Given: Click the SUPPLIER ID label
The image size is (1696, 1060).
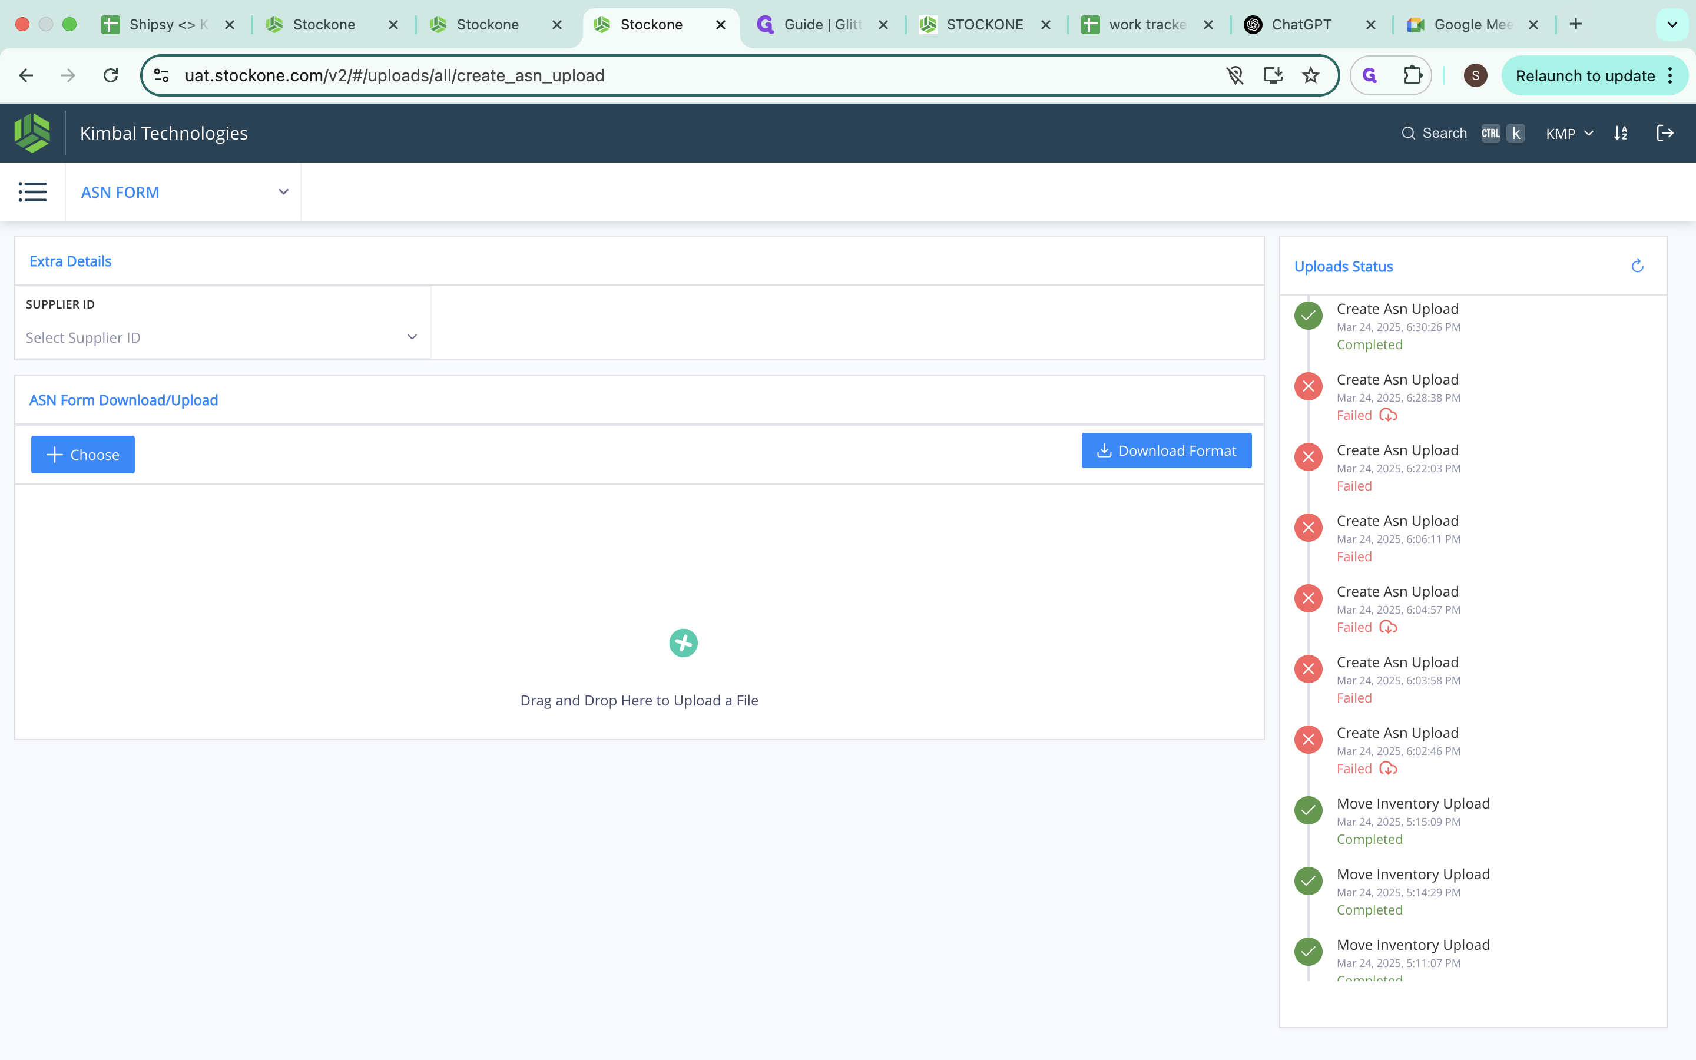Looking at the screenshot, I should pos(60,304).
